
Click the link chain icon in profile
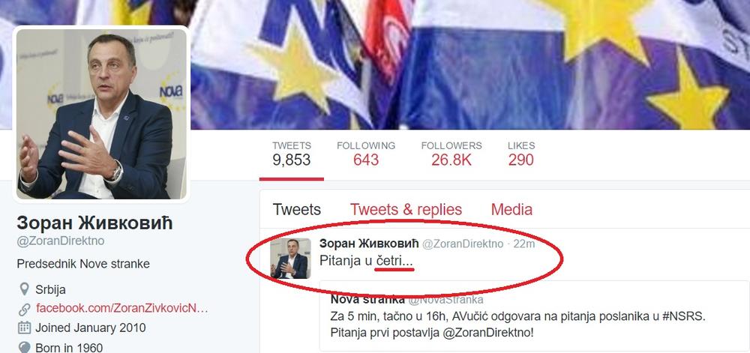(23, 309)
